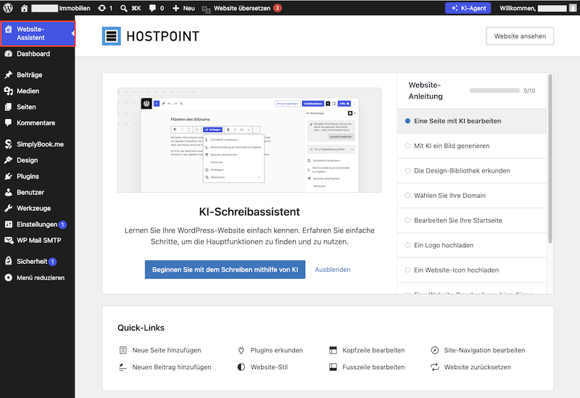This screenshot has width=580, height=398.
Task: Click the Website ansehen button
Action: tap(520, 36)
